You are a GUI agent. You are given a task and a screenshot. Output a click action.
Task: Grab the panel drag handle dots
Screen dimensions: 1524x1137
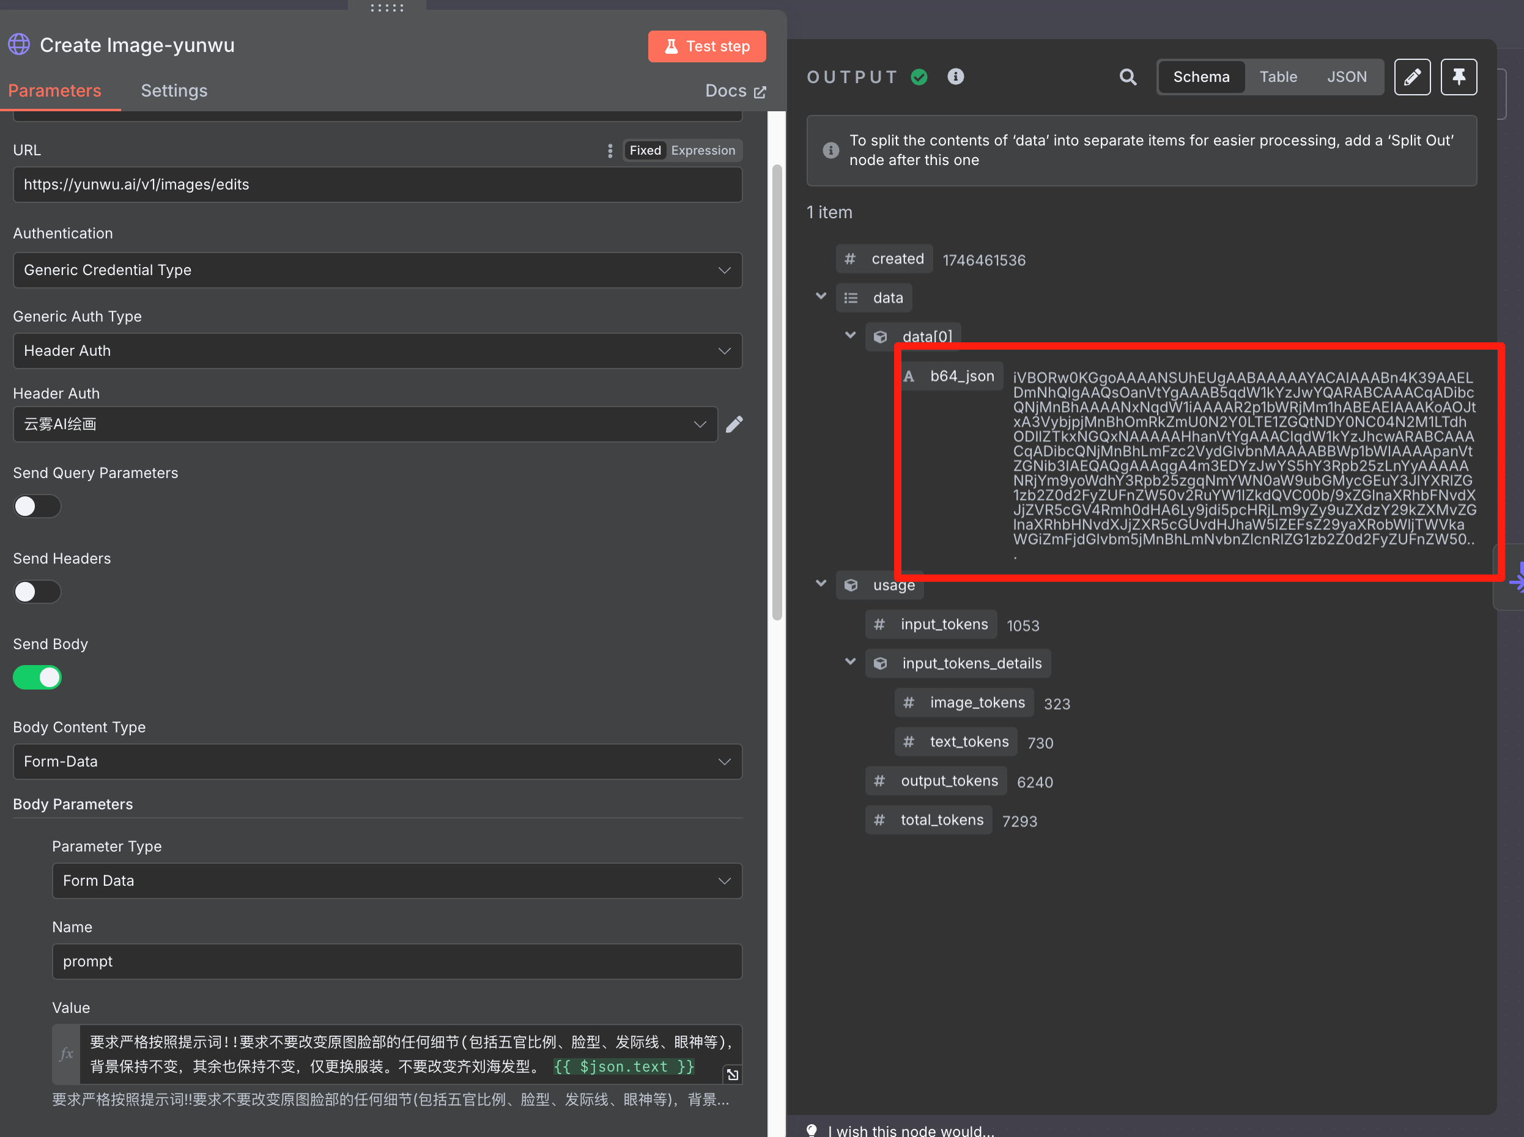point(387,7)
